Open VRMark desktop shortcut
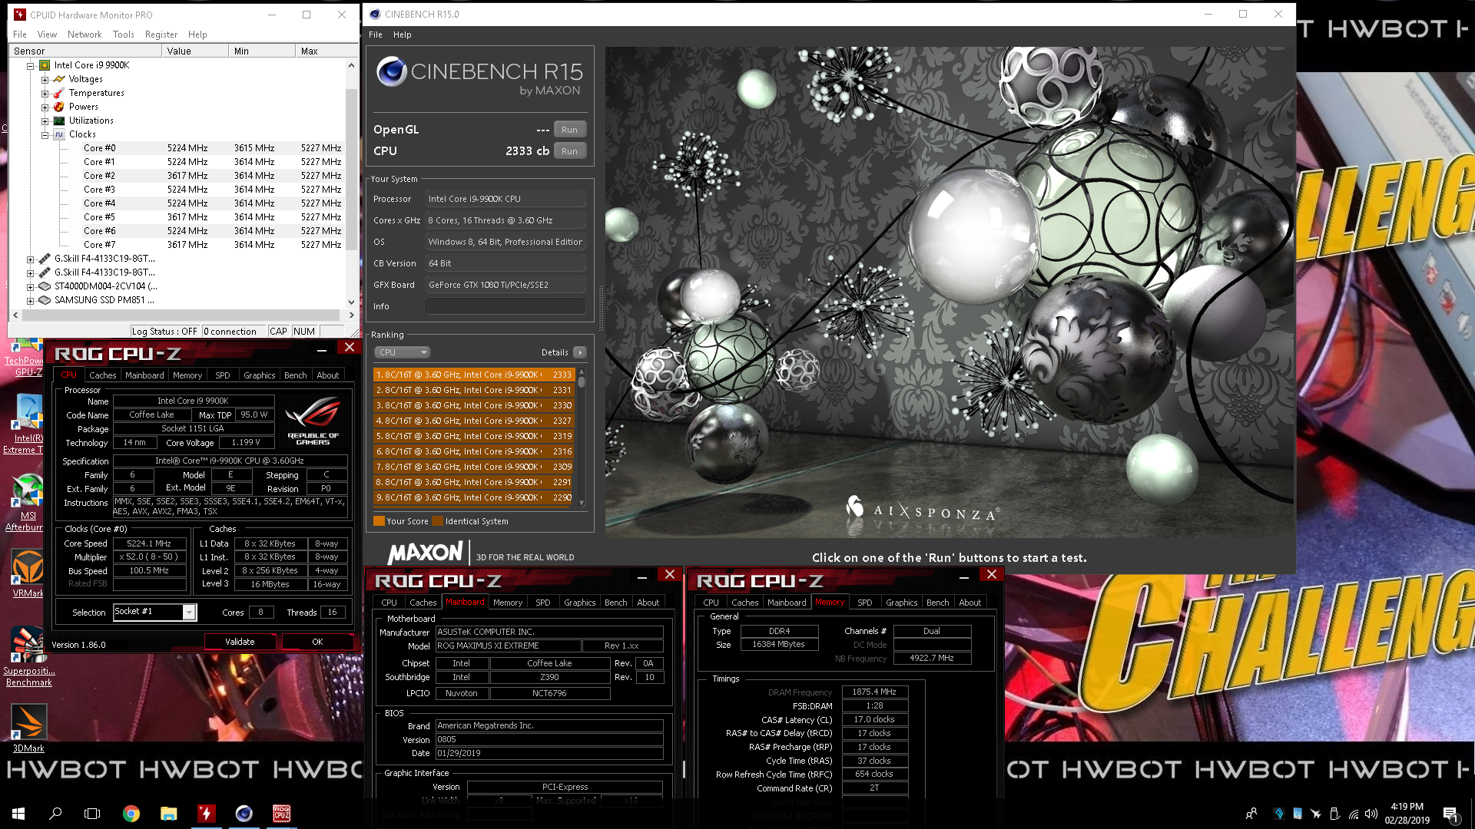 [x=28, y=573]
